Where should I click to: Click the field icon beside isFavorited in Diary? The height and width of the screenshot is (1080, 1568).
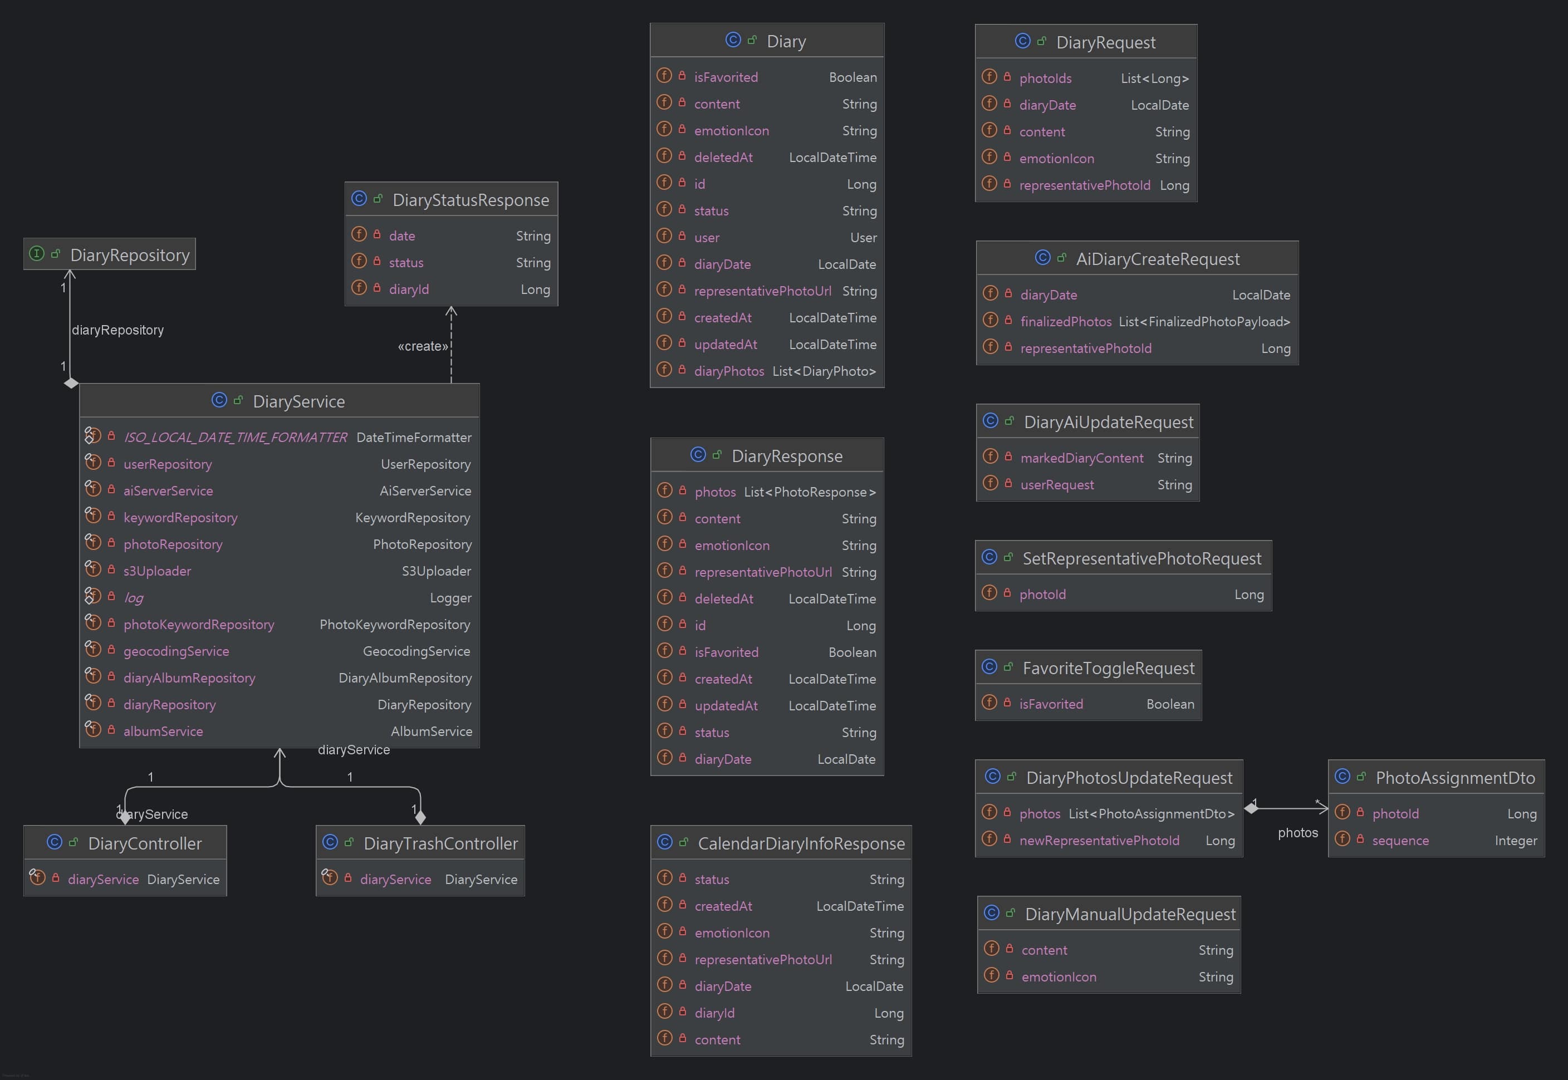(664, 76)
